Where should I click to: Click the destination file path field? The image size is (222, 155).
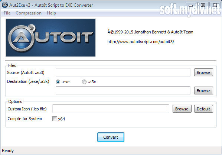pos(123,90)
